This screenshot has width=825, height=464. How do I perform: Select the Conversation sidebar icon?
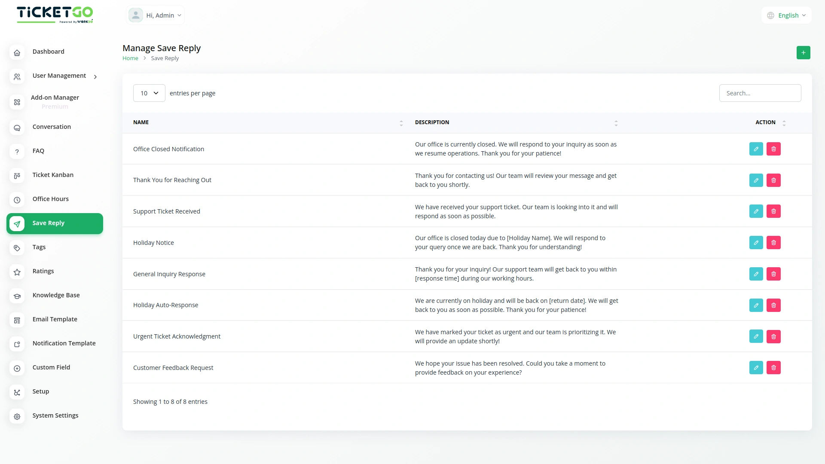click(17, 128)
